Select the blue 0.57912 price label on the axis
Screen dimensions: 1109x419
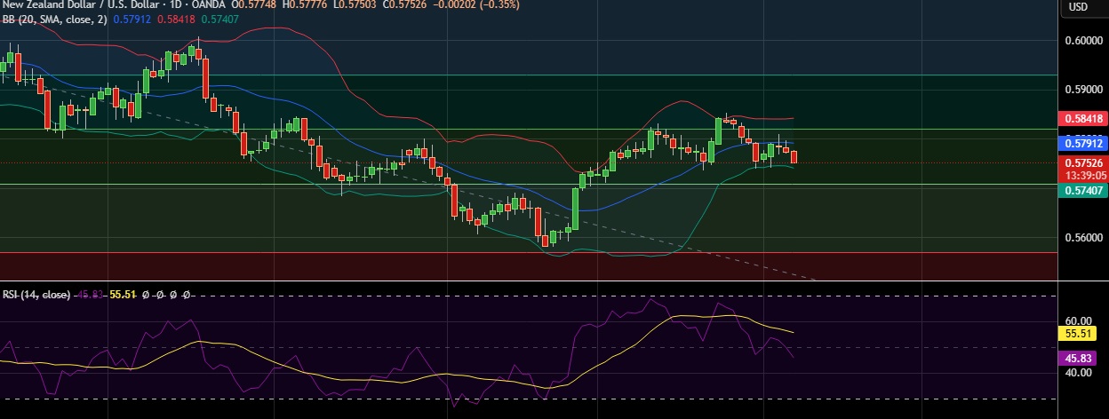(x=1083, y=143)
